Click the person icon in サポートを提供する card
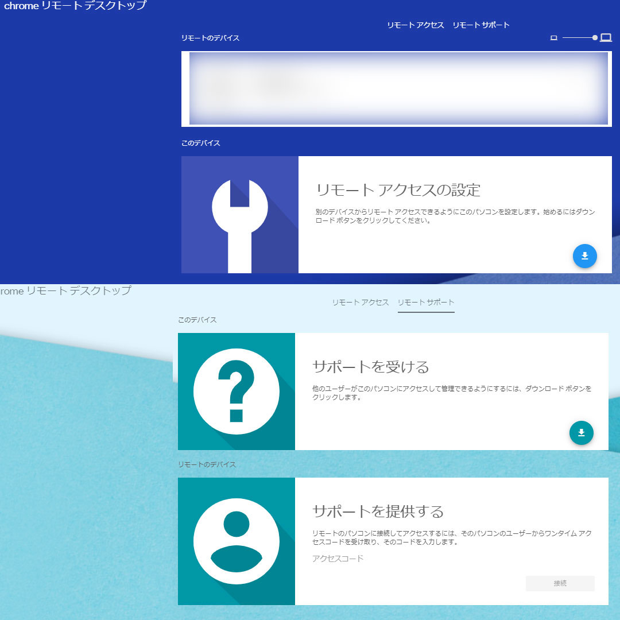This screenshot has width=620, height=620. [x=236, y=541]
